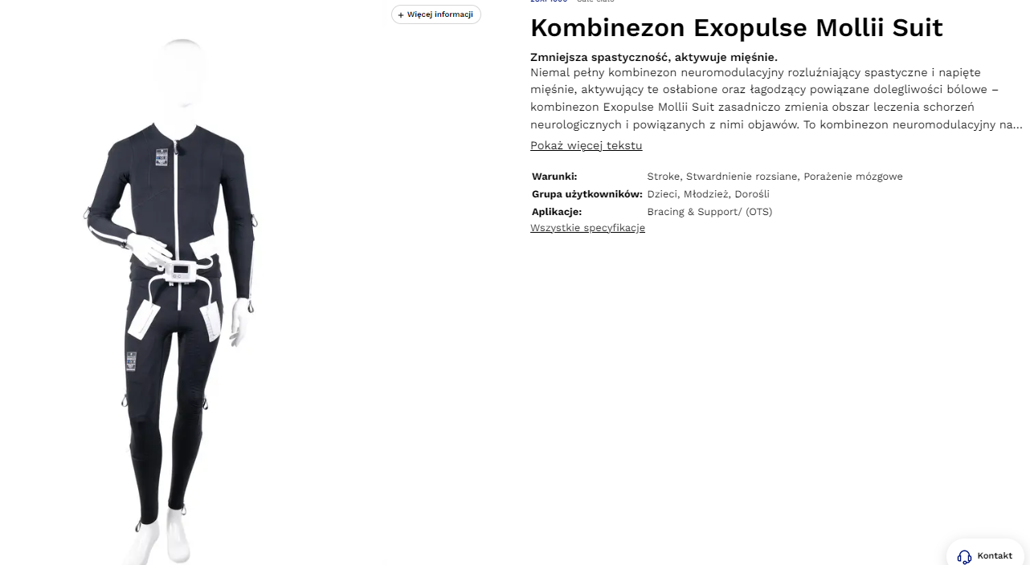Open the Więcej informacji button

[x=436, y=14]
